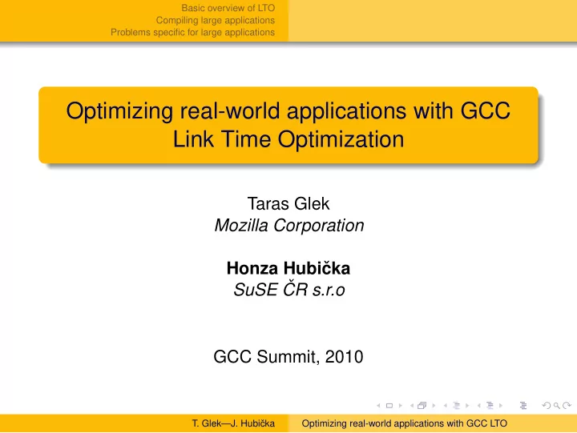Open the Basic overview of LTO section
The height and width of the screenshot is (433, 577).
228,8
